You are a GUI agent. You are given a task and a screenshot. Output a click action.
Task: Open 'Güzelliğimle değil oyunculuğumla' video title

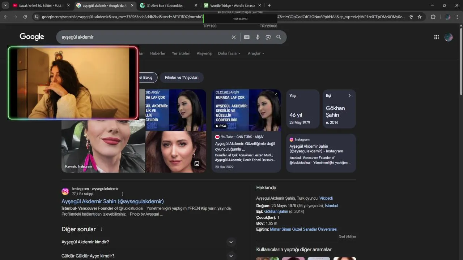(245, 146)
